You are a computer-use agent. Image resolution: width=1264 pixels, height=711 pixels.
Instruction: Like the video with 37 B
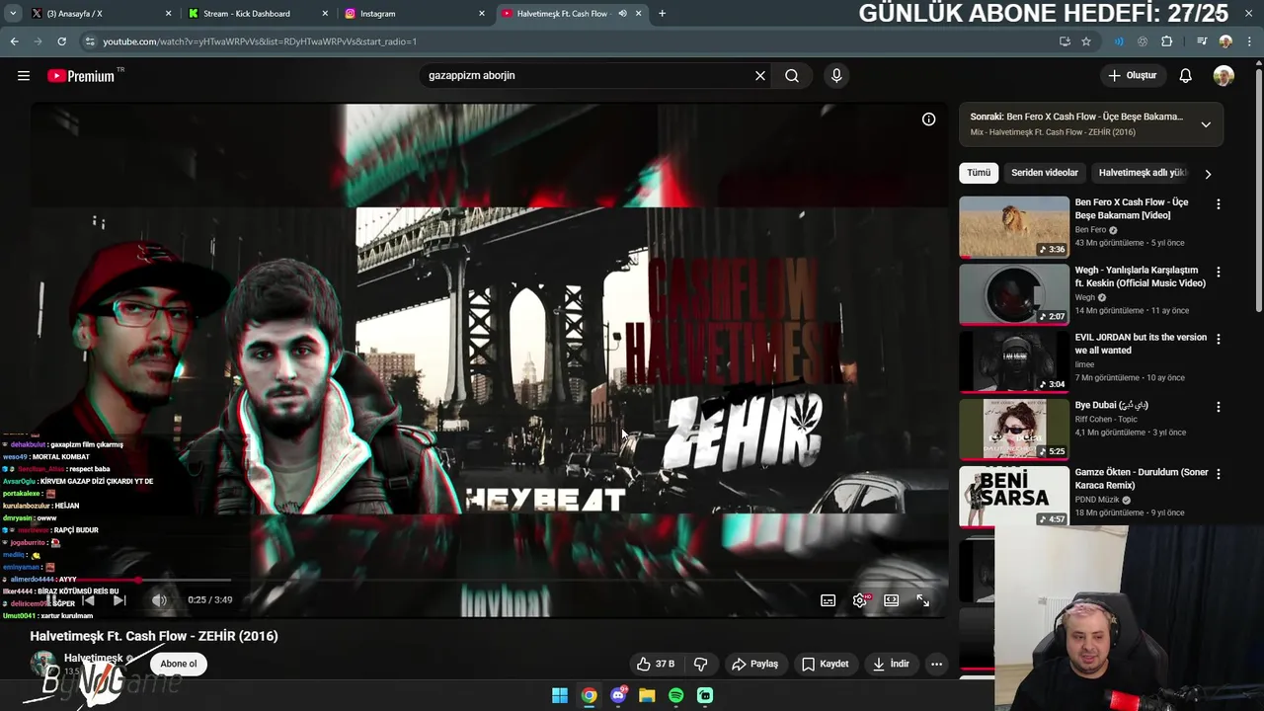coord(656,664)
